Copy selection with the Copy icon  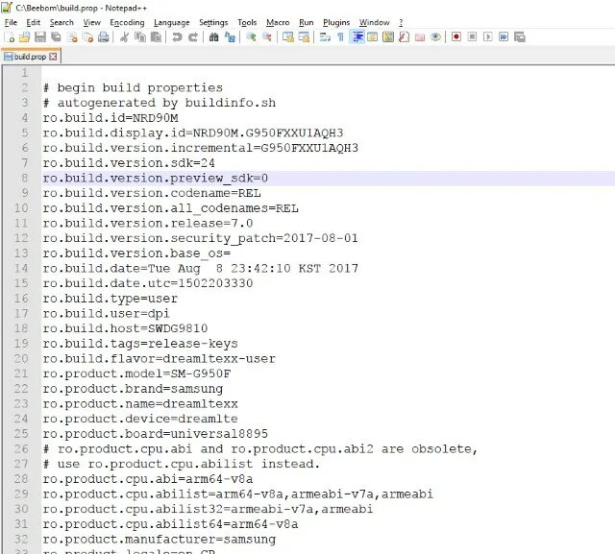pos(140,37)
